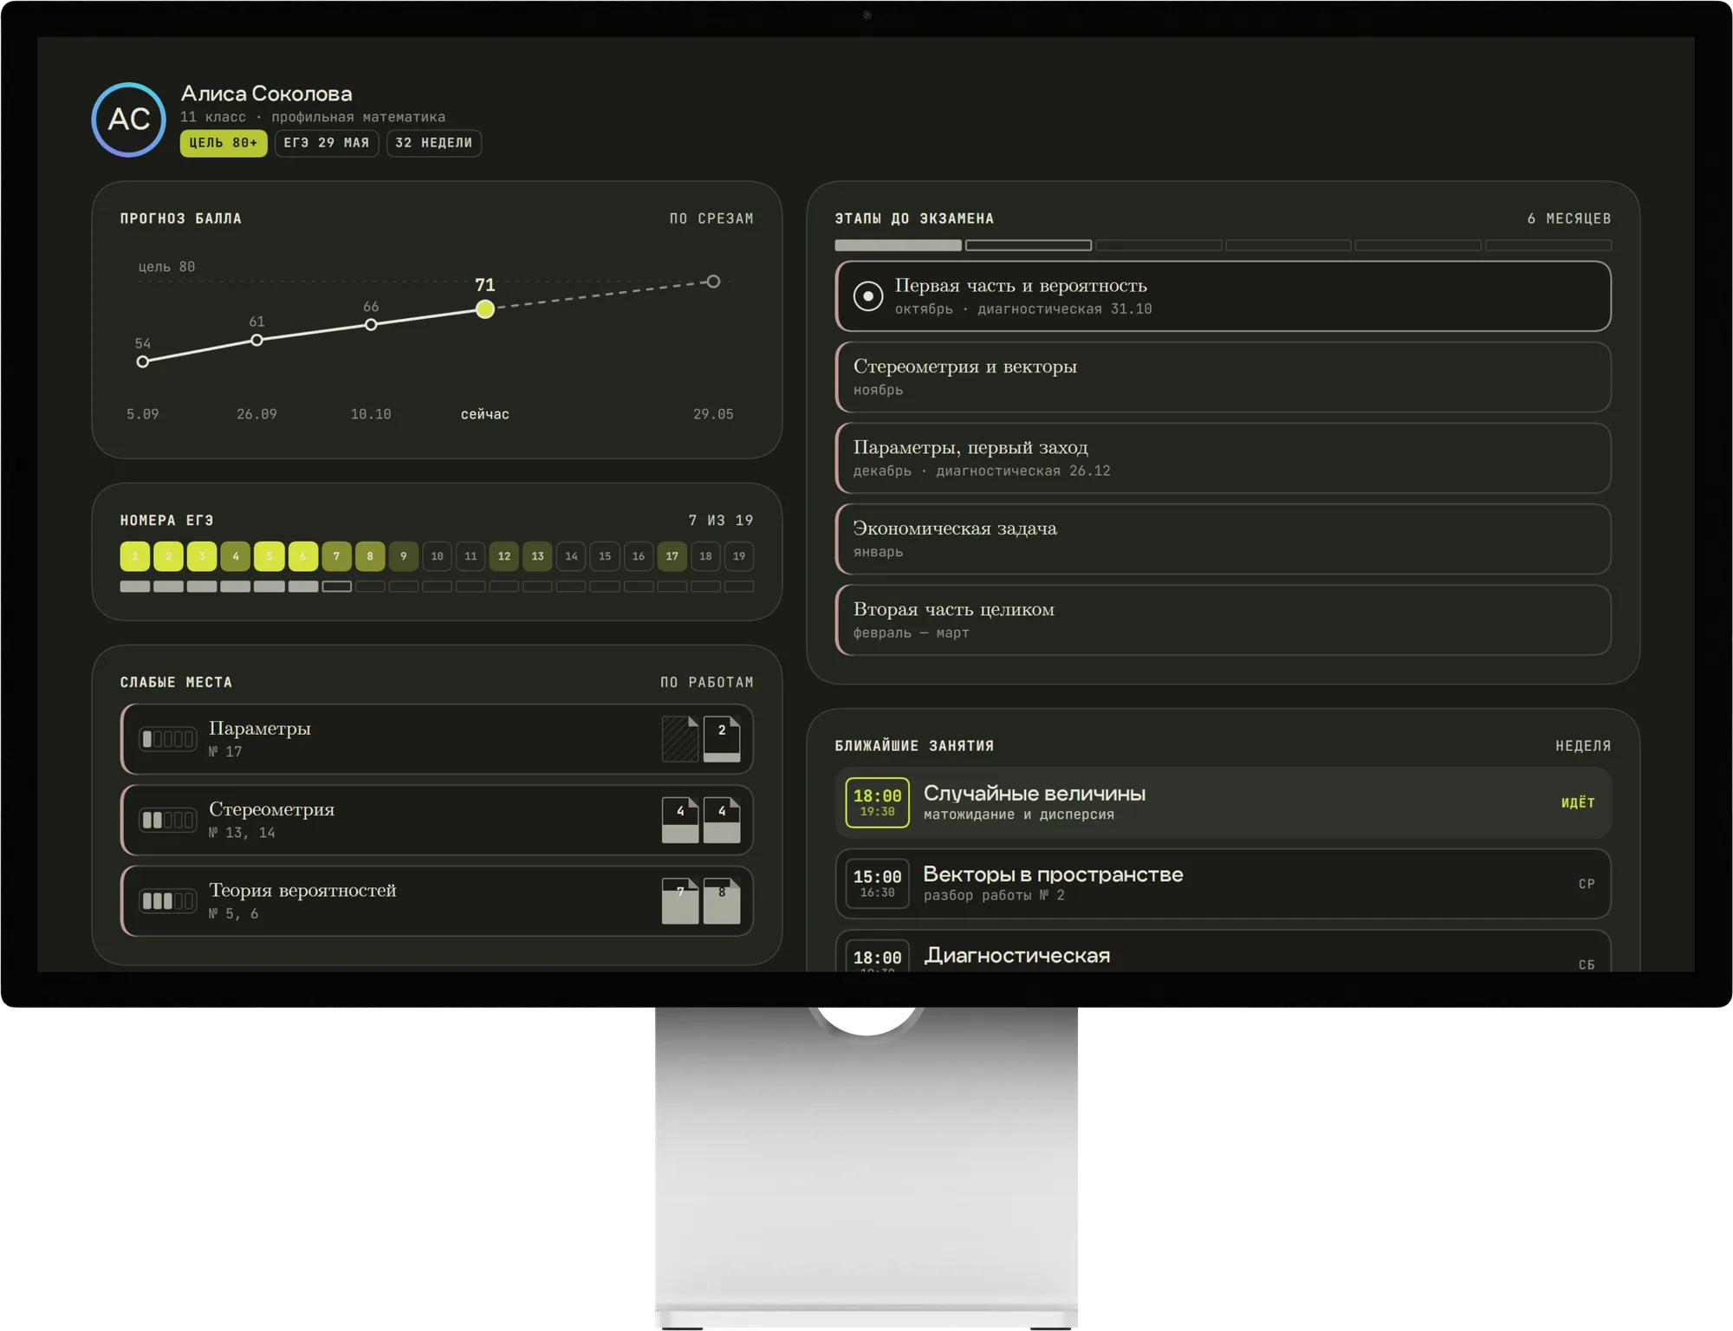Open the Вторая часть целиком stage
This screenshot has height=1331, width=1733.
click(1223, 620)
